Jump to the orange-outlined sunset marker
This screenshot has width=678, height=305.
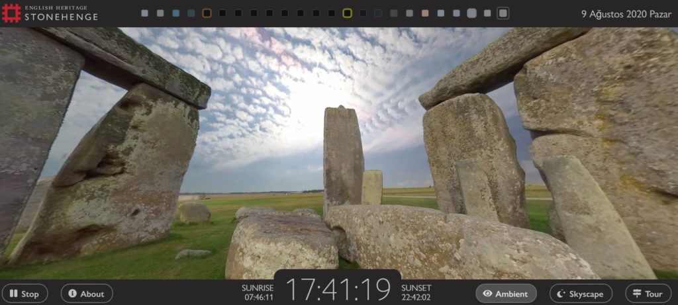click(x=207, y=13)
